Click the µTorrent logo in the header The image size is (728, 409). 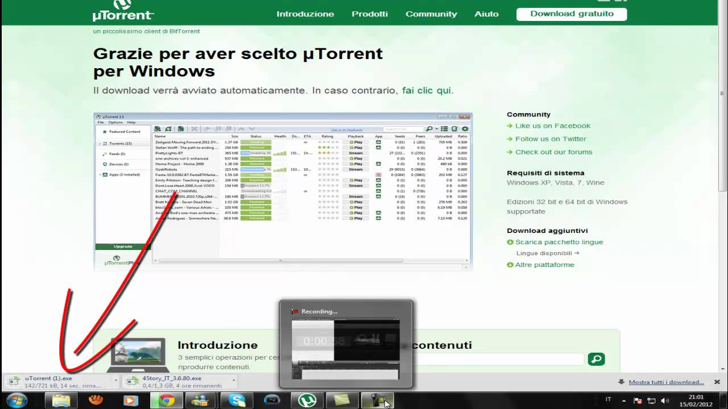[x=123, y=12]
